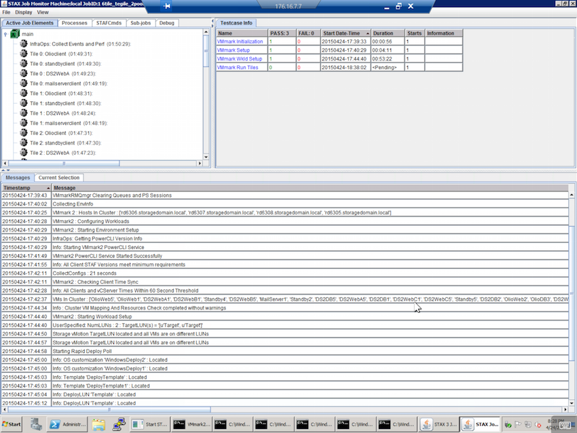This screenshot has width=577, height=433.
Task: Open the View menu
Action: [43, 12]
